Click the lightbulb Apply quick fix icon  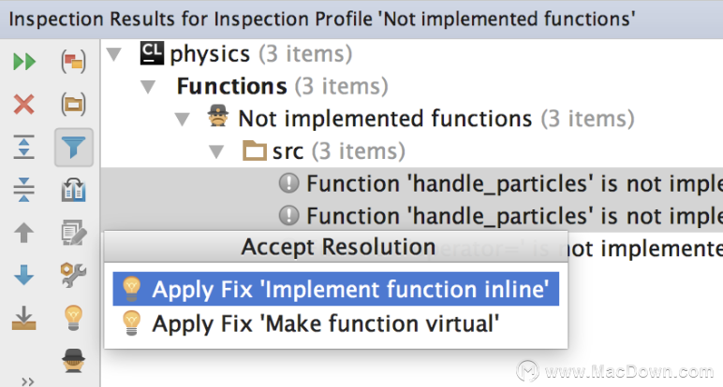(x=73, y=318)
